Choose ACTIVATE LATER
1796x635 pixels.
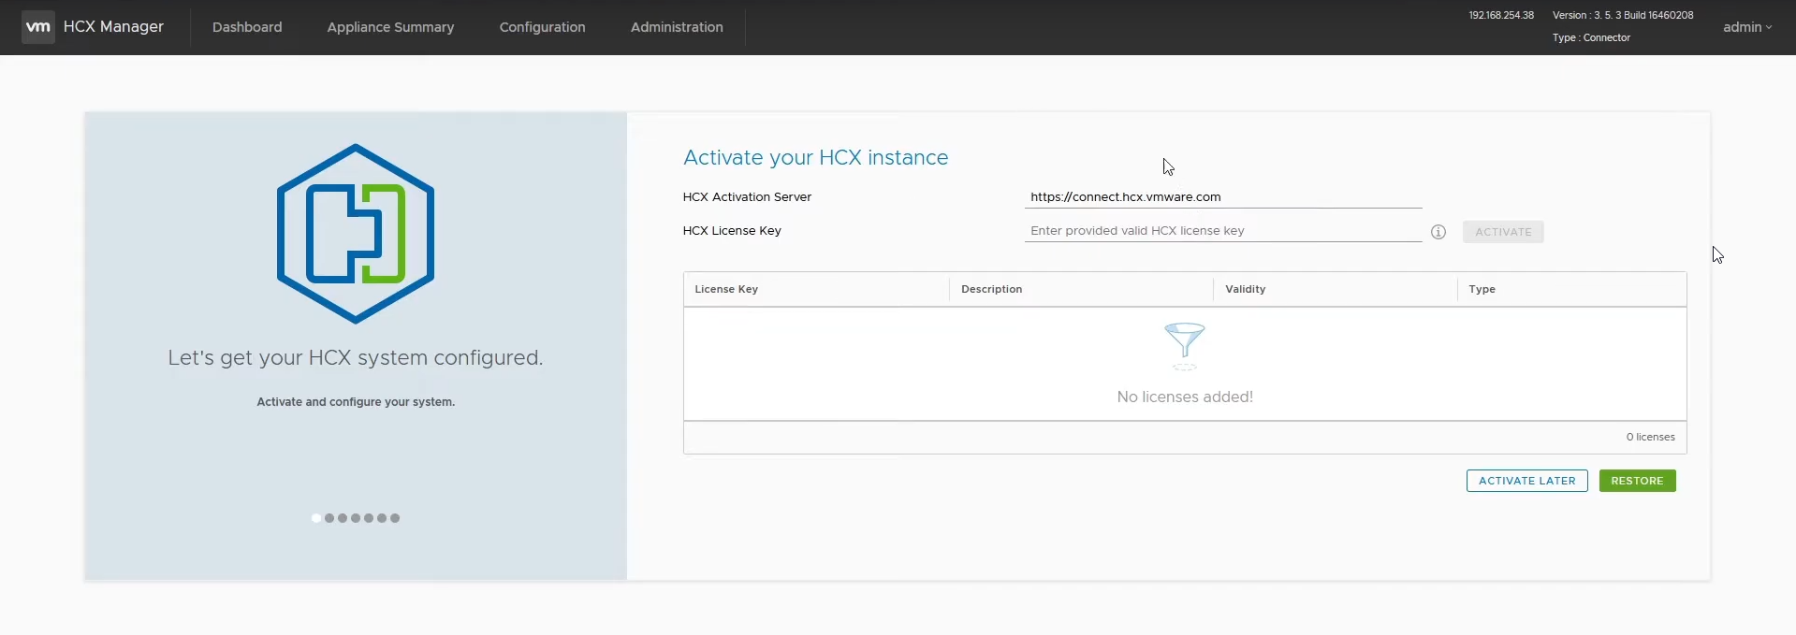1526,481
